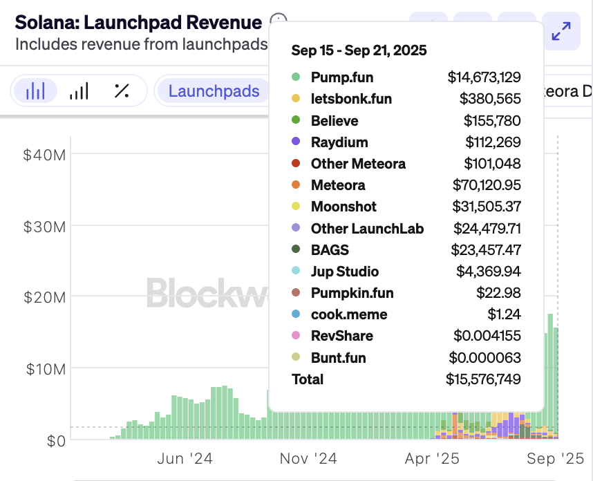Click the Sep 15 - Sep 21, 2025 header

click(359, 50)
